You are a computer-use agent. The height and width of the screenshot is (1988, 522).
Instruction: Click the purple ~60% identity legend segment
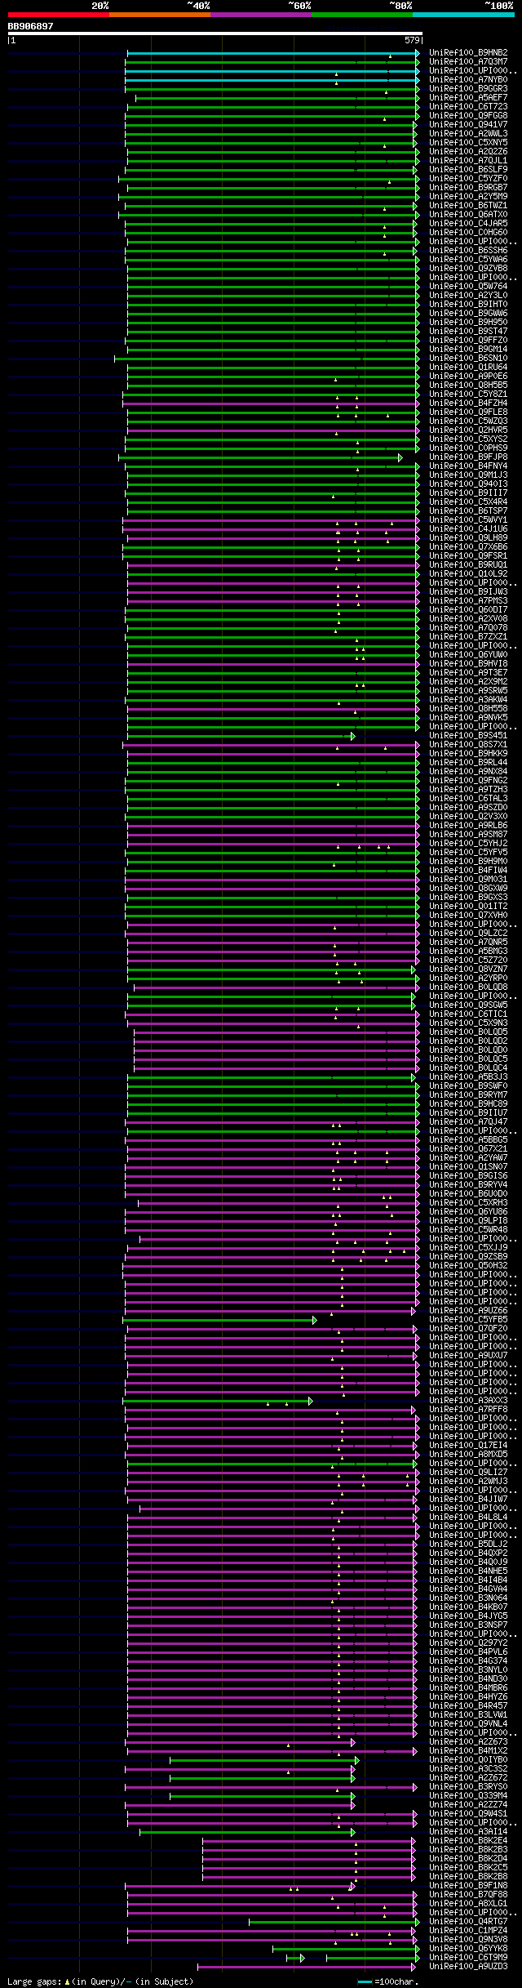[x=261, y=15]
